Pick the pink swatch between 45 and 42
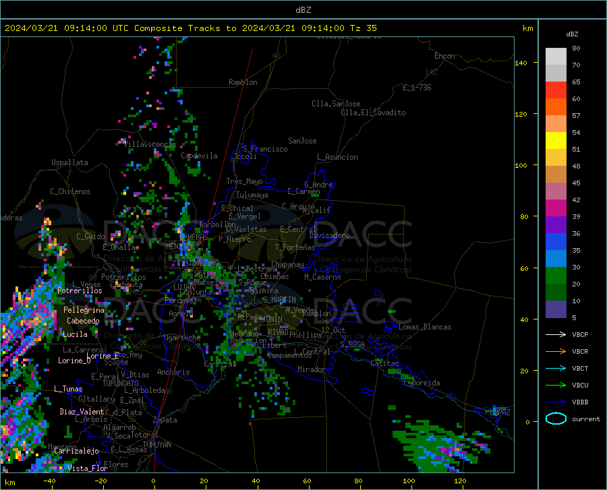 click(556, 191)
